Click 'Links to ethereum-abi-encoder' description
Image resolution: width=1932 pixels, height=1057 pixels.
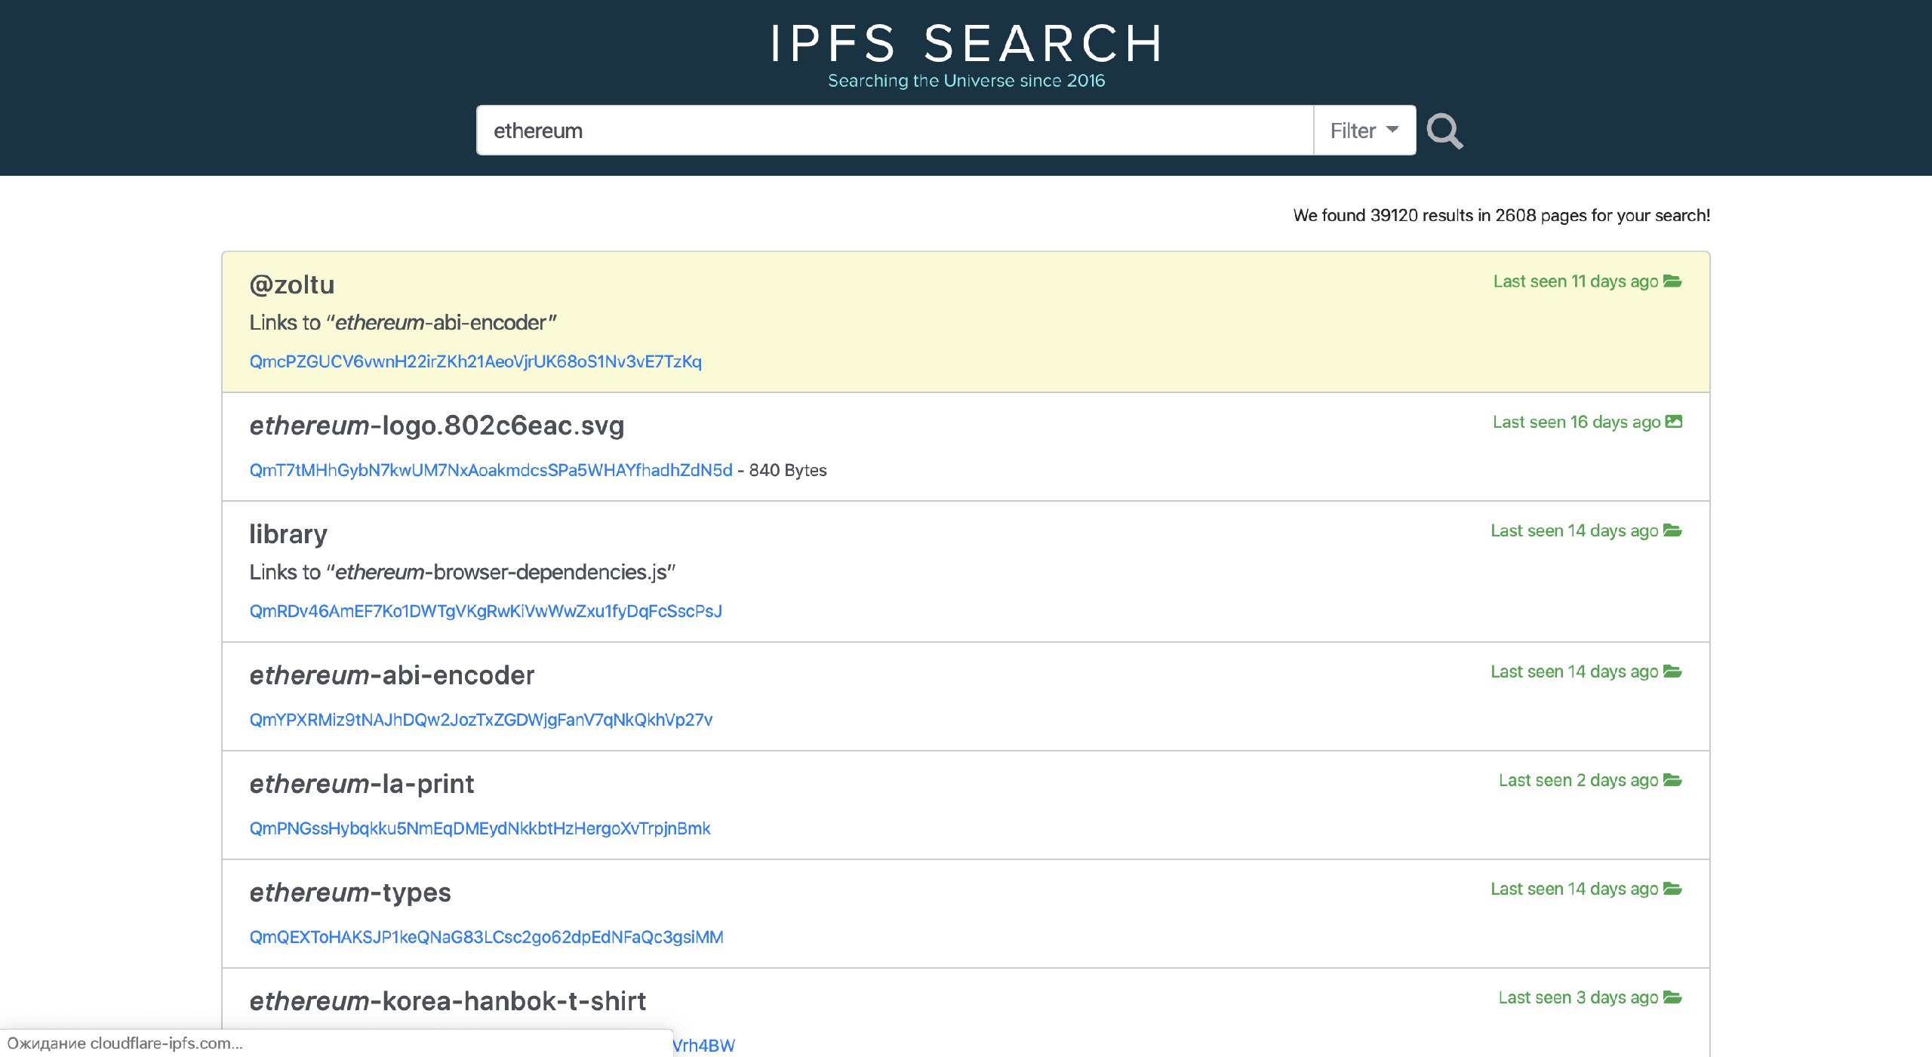[403, 323]
